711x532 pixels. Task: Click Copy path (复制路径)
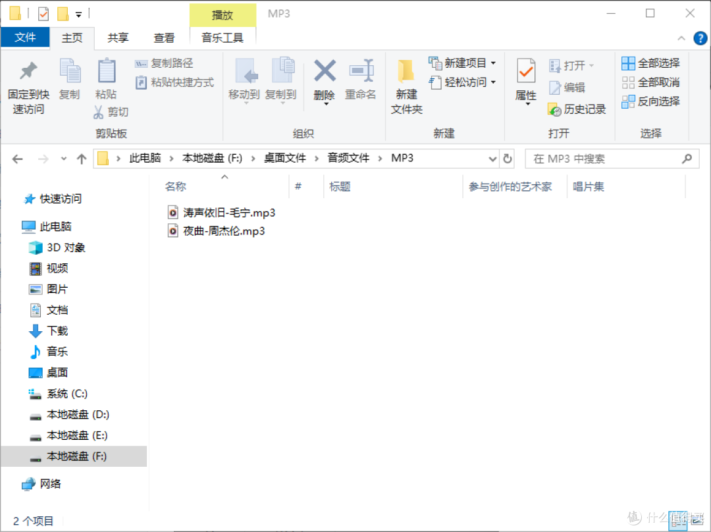pos(164,63)
